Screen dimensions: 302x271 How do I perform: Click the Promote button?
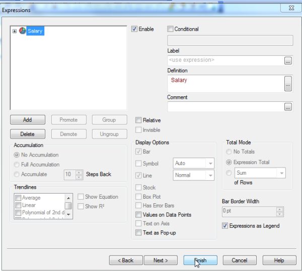[x=69, y=119]
